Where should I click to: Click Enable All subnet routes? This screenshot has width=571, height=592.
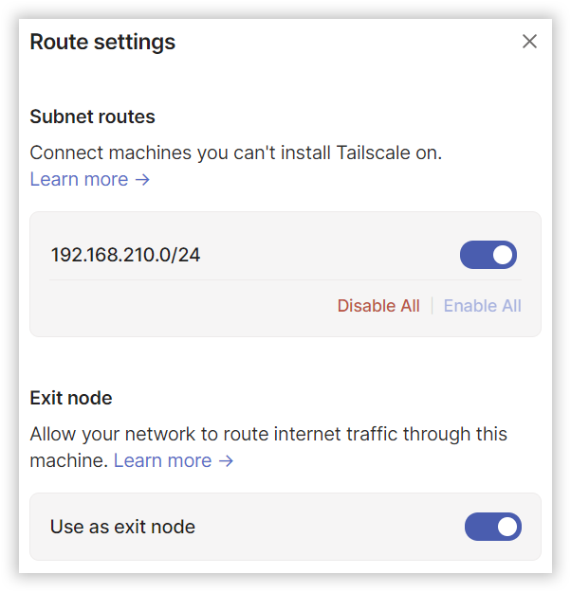coord(482,305)
